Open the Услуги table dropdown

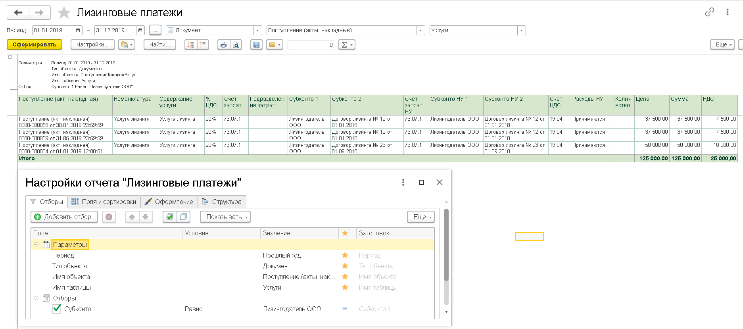coord(522,31)
